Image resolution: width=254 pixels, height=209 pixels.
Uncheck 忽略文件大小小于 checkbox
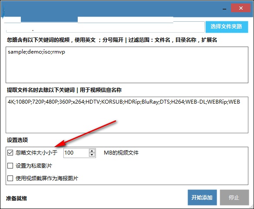point(10,153)
